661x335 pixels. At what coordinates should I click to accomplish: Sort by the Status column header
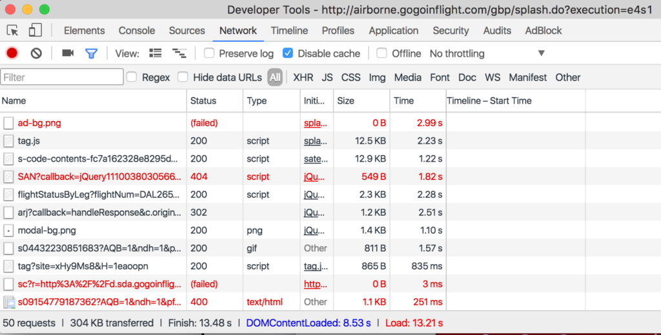(214, 101)
